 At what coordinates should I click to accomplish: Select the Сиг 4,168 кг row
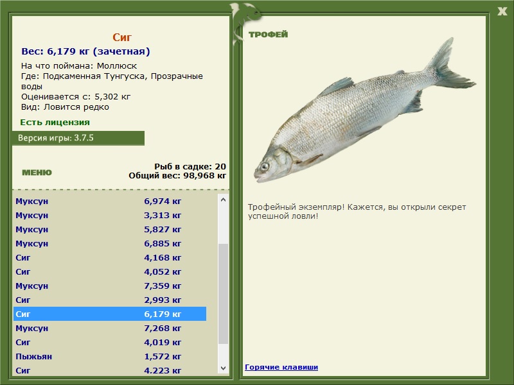pos(110,257)
